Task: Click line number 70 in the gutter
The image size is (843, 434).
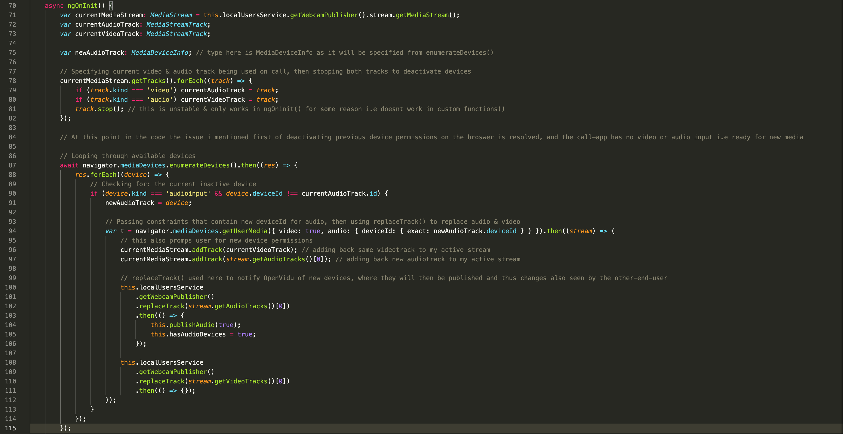Action: [x=12, y=5]
